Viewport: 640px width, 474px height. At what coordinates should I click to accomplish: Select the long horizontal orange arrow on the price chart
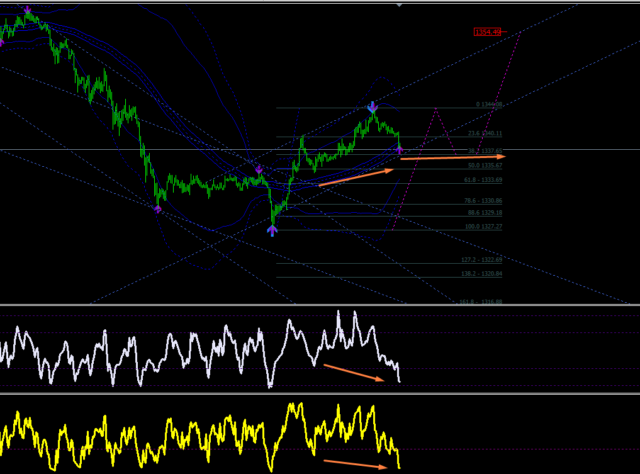coord(453,157)
